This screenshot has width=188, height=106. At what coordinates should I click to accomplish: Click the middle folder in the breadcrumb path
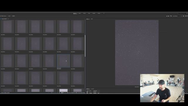tap(9, 16)
